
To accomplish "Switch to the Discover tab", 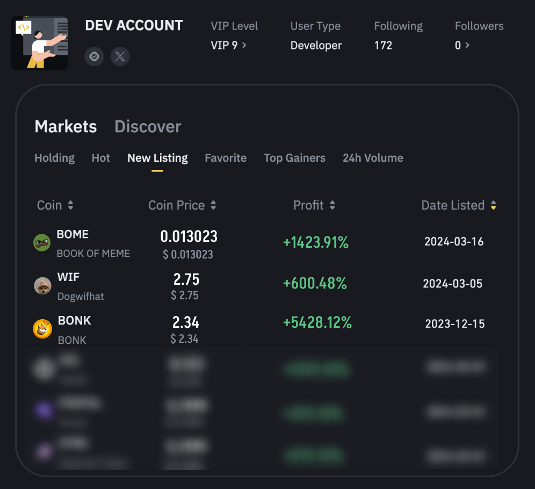I will (x=148, y=127).
